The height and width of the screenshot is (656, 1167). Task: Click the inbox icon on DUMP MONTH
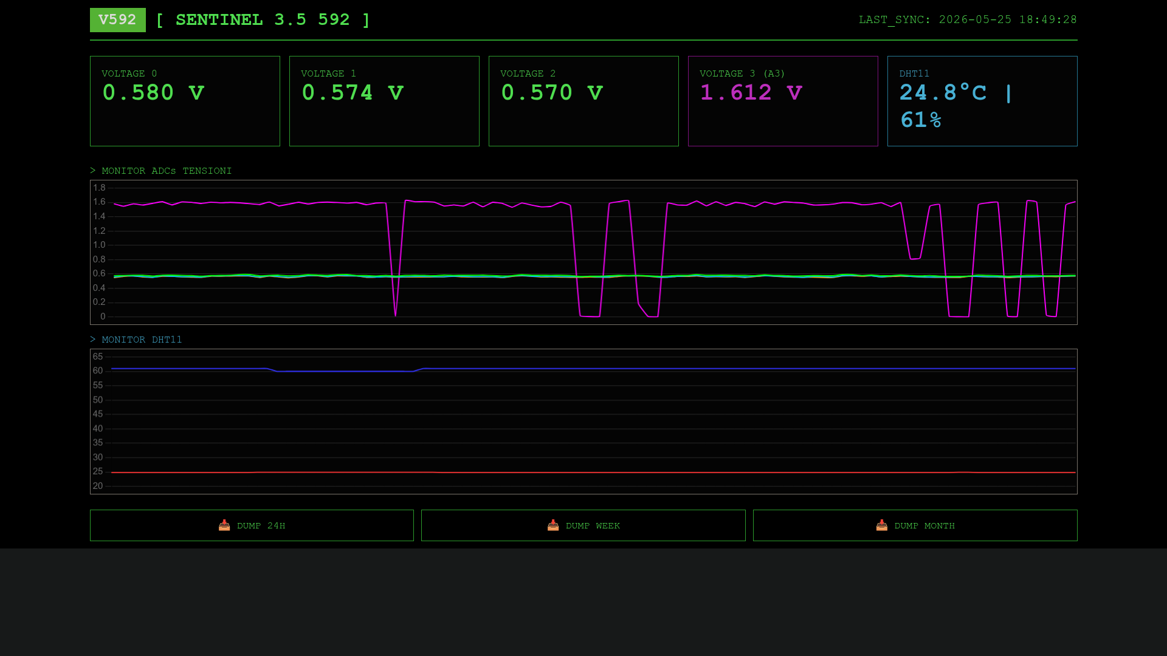pos(882,525)
